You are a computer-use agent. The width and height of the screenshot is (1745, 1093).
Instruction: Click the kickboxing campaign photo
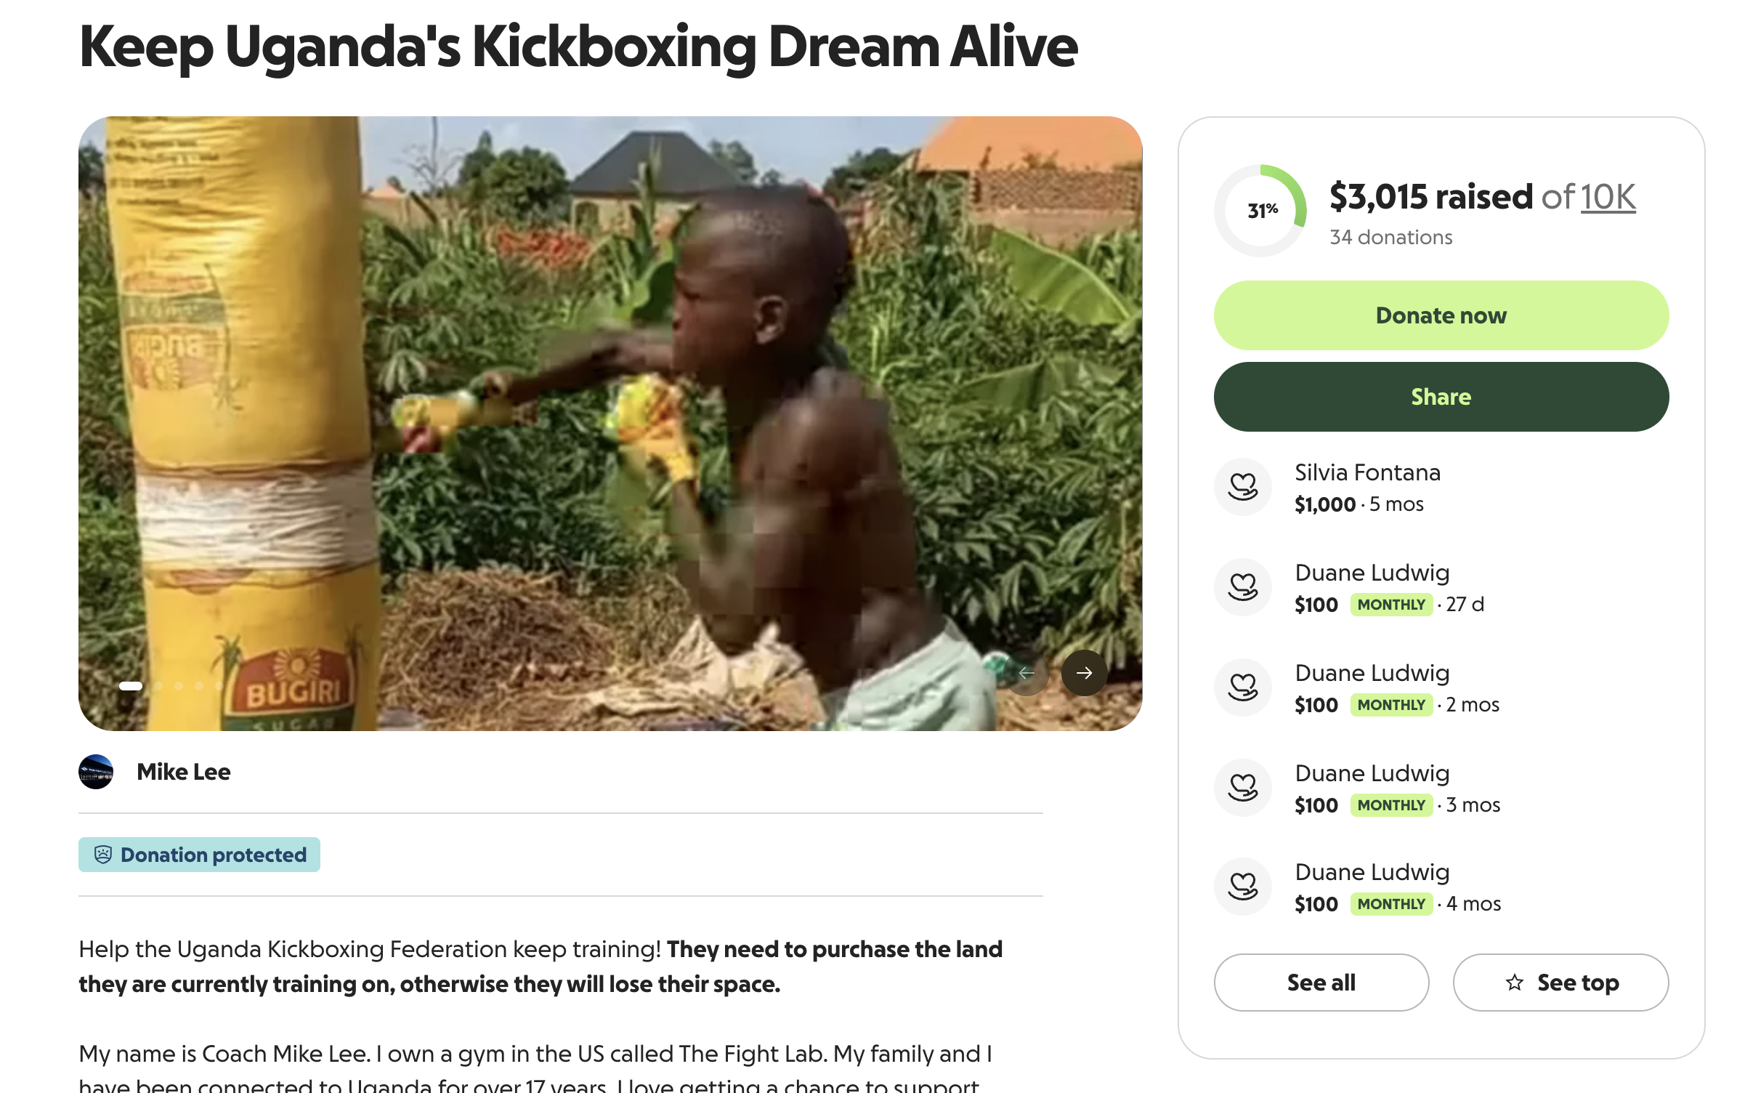click(610, 423)
